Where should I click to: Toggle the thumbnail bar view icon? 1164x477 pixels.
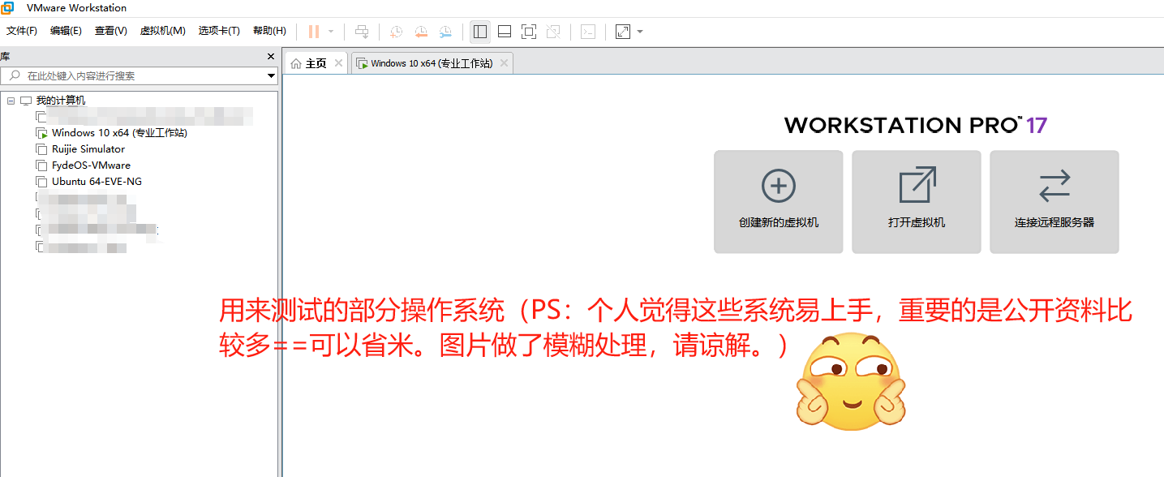(505, 32)
